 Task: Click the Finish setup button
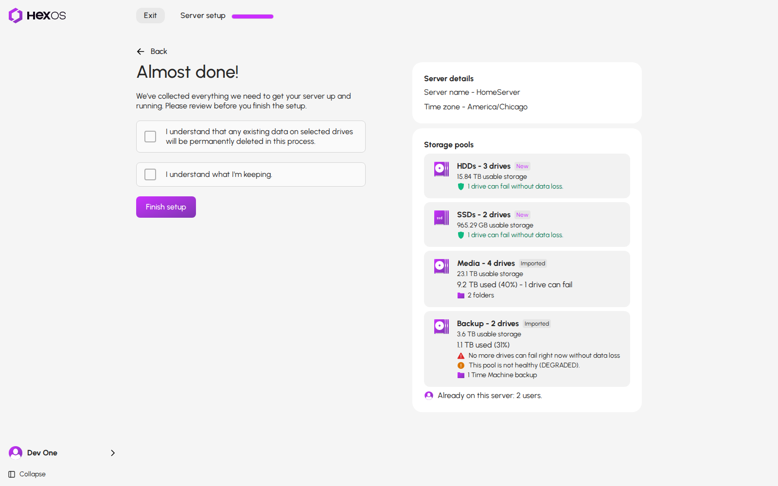(166, 207)
